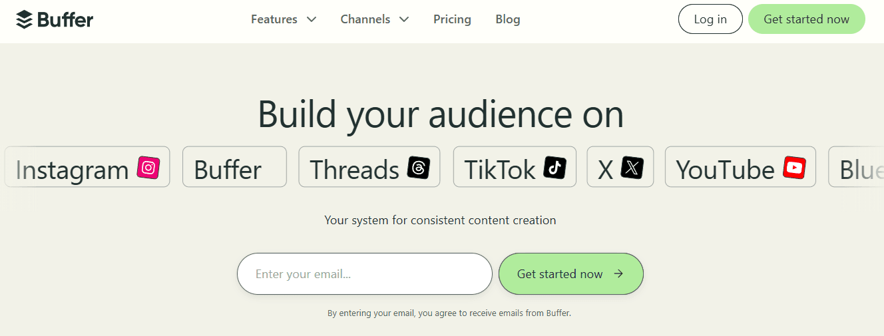884x336 pixels.
Task: Expand the Features dropdown chevron
Action: 311,19
